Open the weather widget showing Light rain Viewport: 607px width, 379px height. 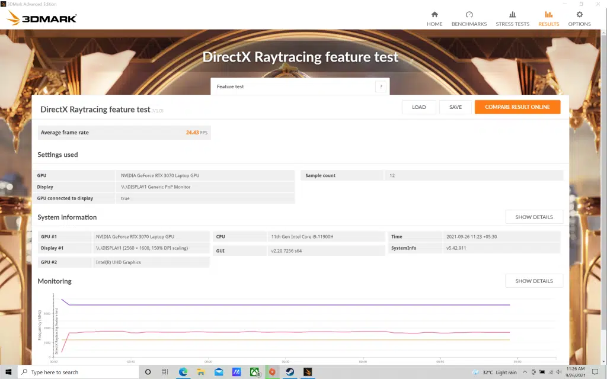[x=494, y=372]
